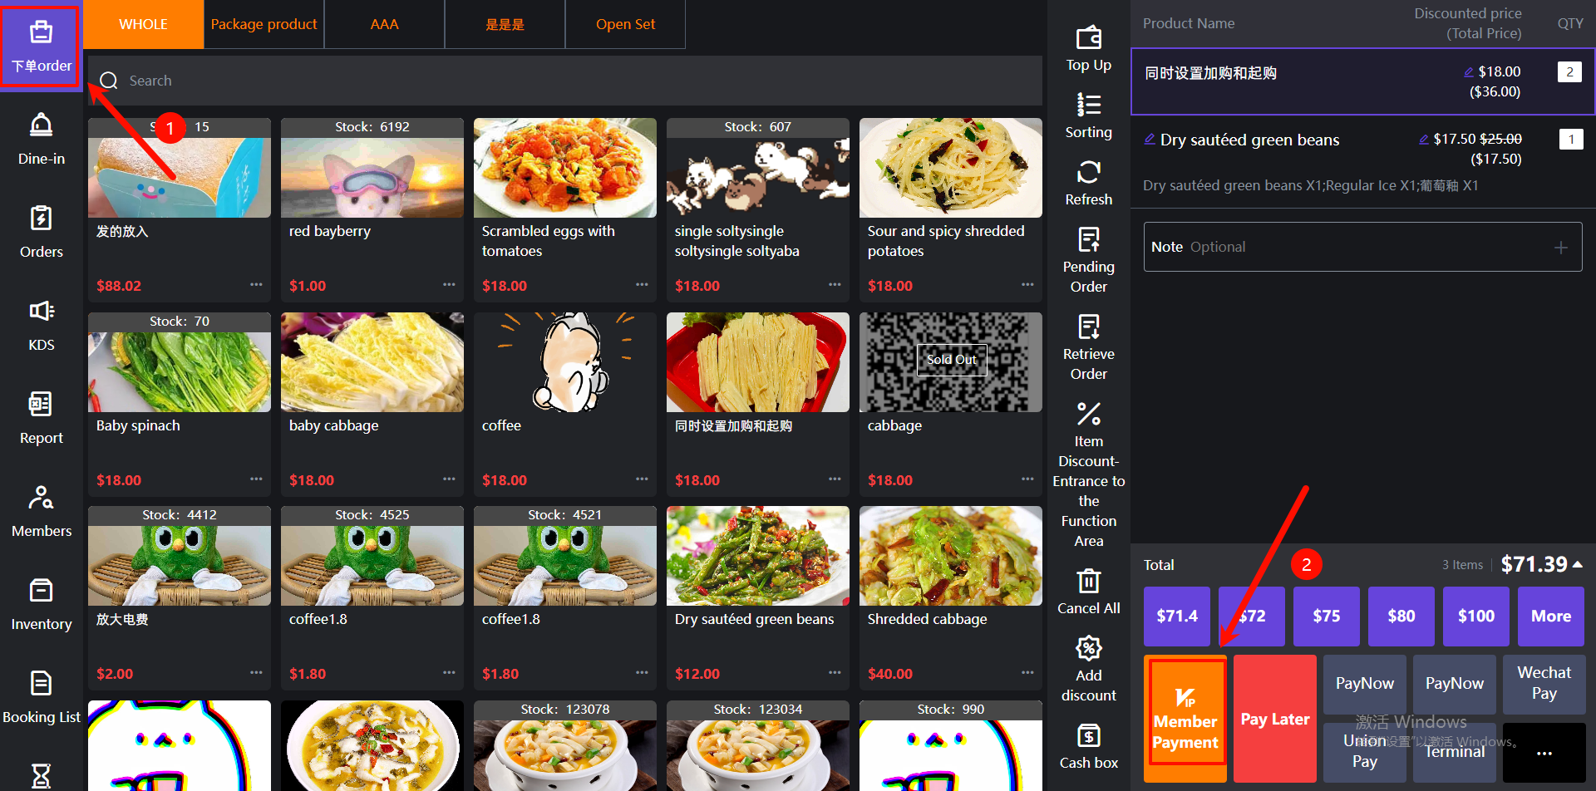1596x791 pixels.
Task: Select the Open Set tab
Action: click(x=625, y=24)
